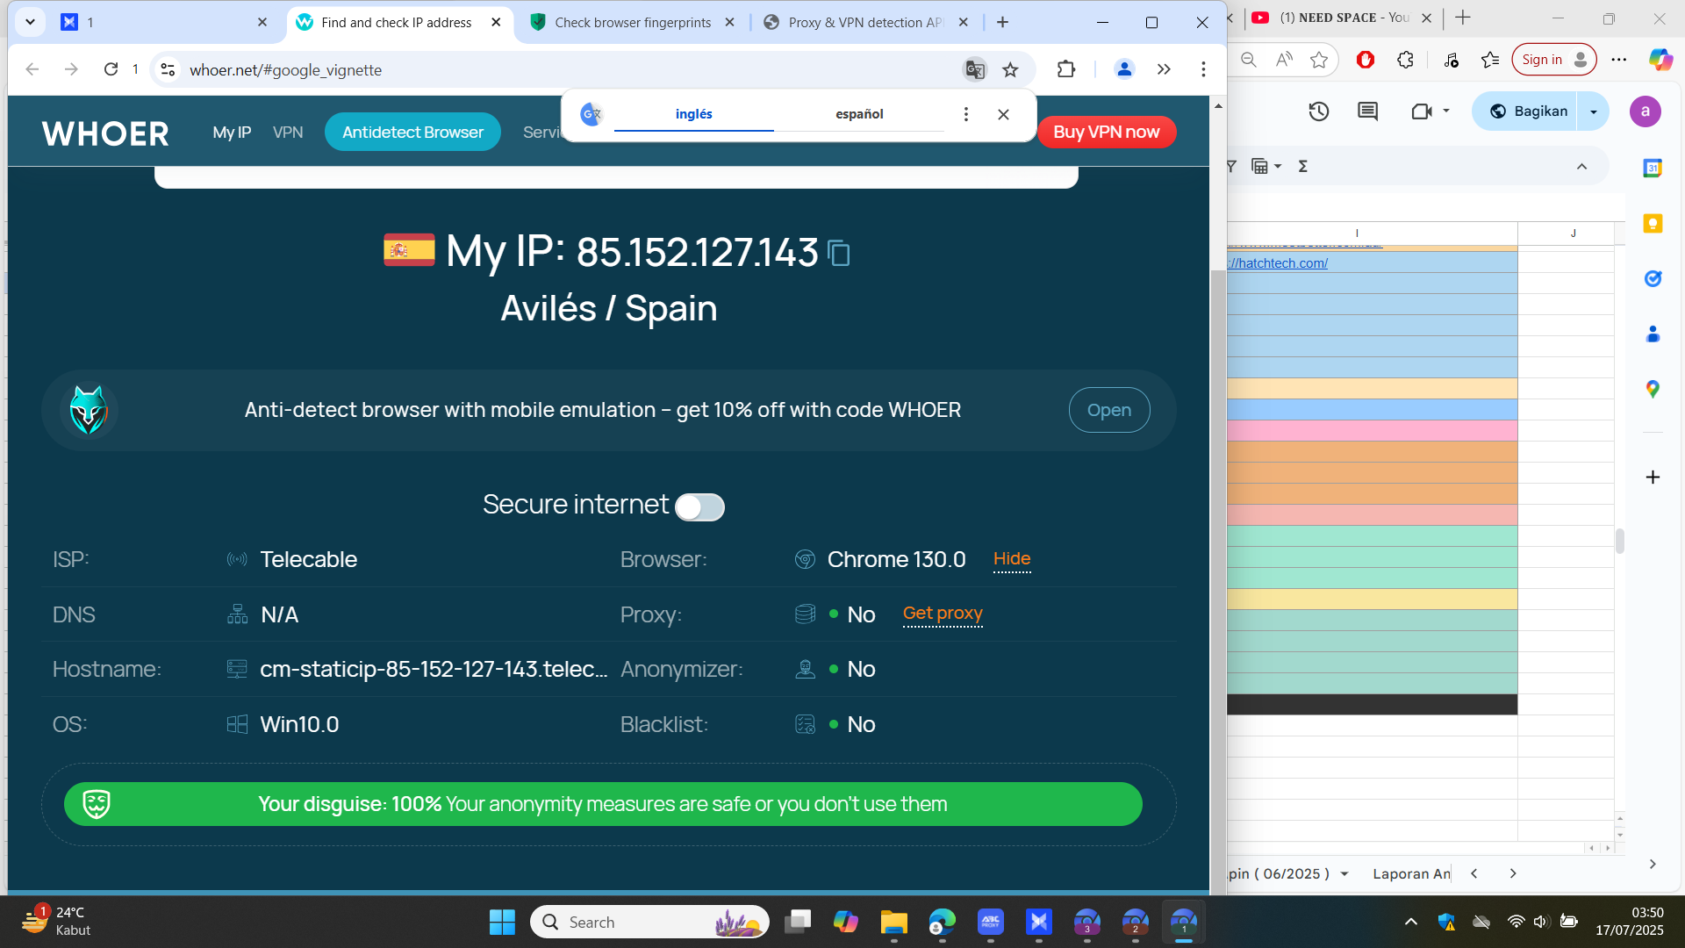The height and width of the screenshot is (948, 1685).
Task: Click the Windows taskbar Search box
Action: pyautogui.click(x=649, y=922)
